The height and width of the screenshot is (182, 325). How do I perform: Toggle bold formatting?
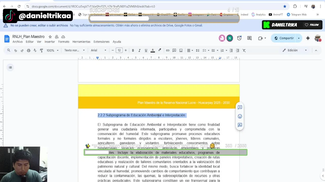pyautogui.click(x=133, y=50)
